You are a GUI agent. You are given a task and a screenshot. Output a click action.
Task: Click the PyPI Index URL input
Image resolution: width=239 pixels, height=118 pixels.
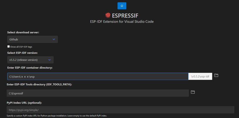[x=120, y=109]
